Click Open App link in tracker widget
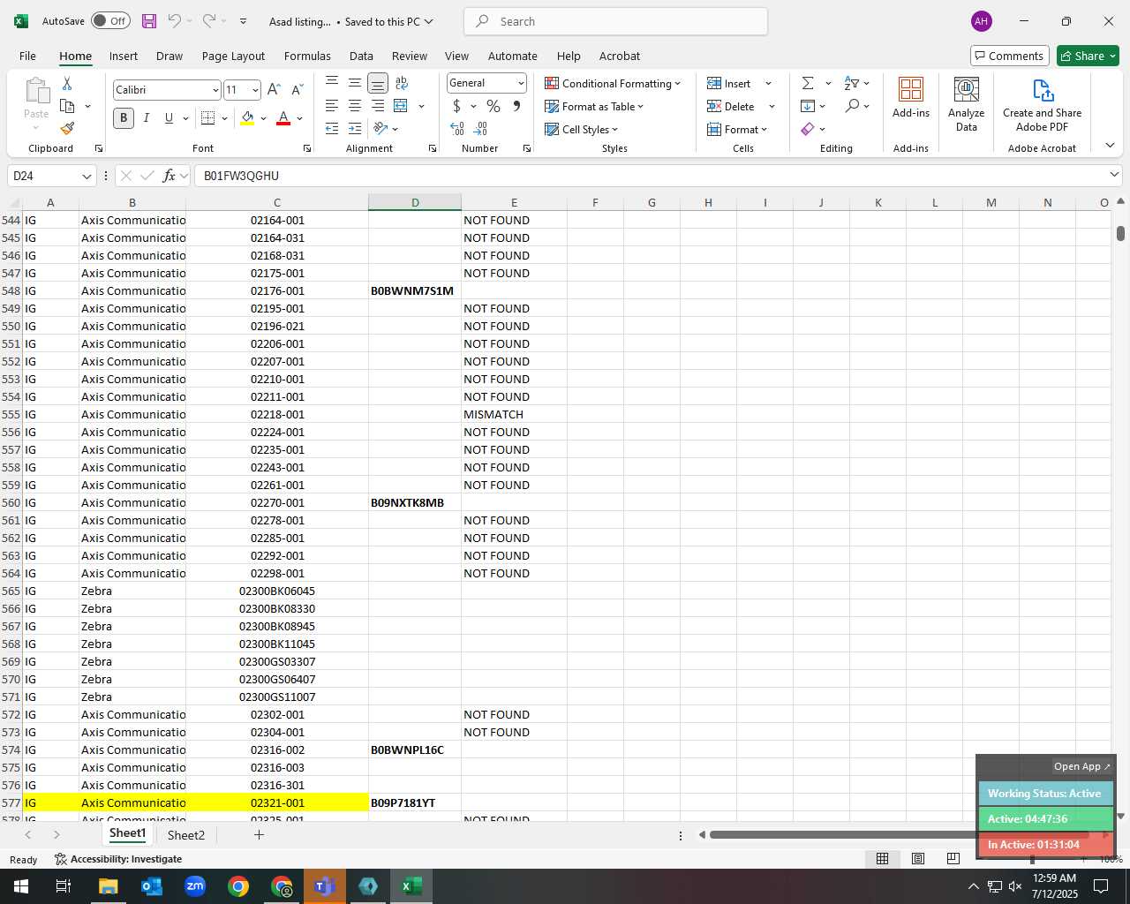The width and height of the screenshot is (1130, 904). [1082, 766]
